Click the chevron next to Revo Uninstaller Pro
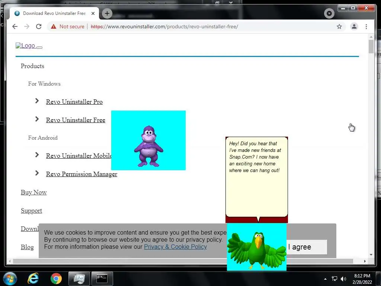This screenshot has width=381, height=286. [x=37, y=101]
